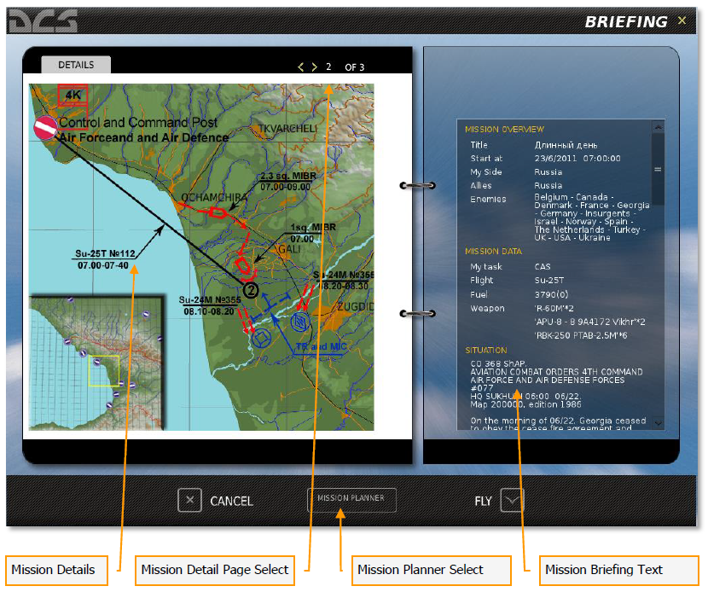Image resolution: width=708 pixels, height=592 pixels.
Task: Click the current page number "2"
Action: tap(328, 67)
